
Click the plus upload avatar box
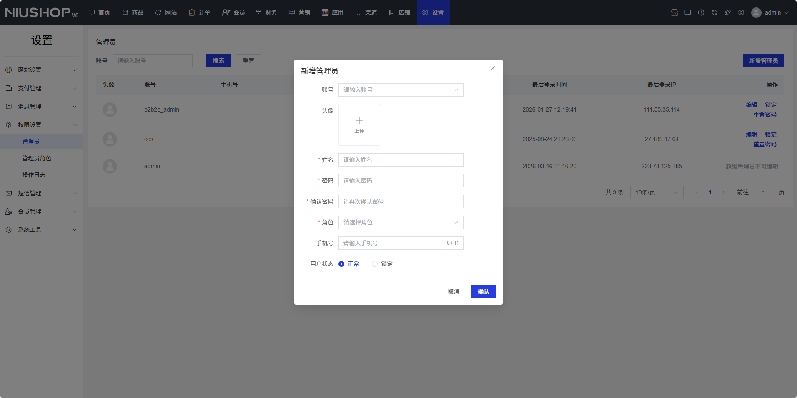(x=359, y=125)
